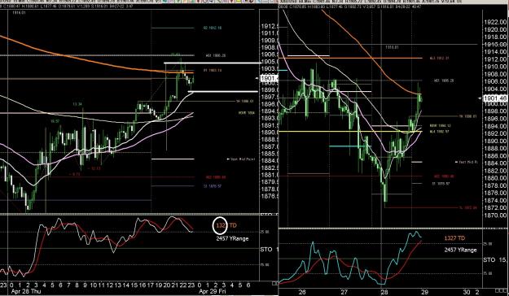
Task: Click the 1922.00 price scale label
Action: [x=494, y=23]
